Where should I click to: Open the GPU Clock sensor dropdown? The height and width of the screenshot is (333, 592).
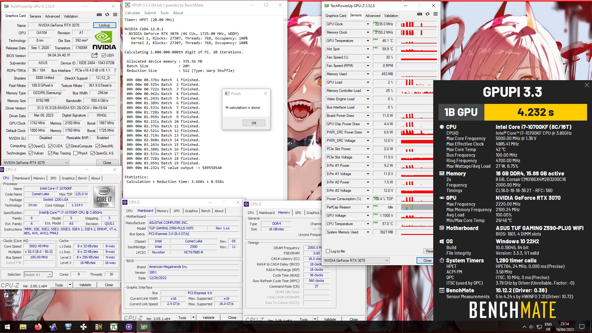click(x=368, y=24)
